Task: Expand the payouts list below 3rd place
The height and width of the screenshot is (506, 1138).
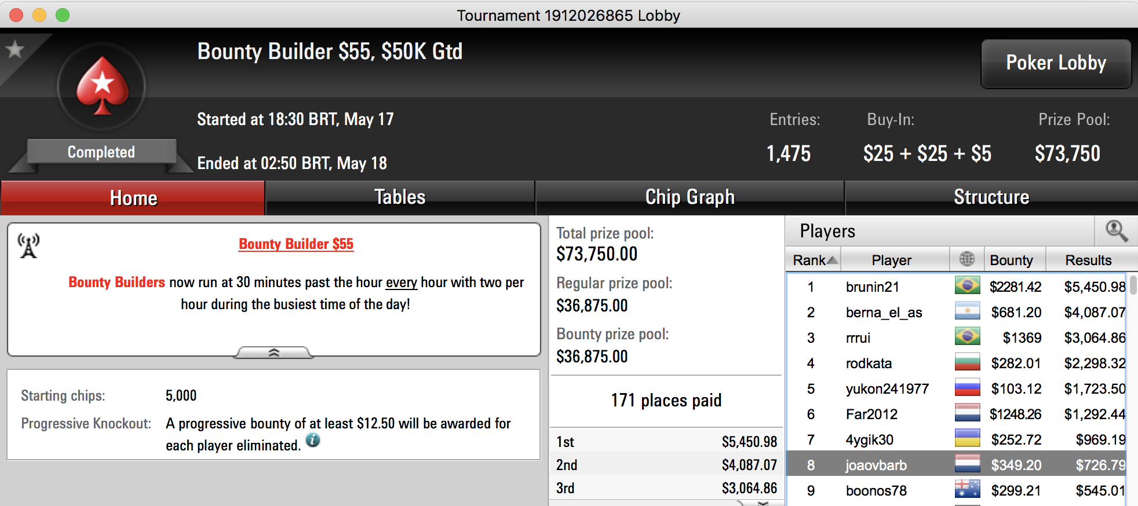Action: (764, 503)
